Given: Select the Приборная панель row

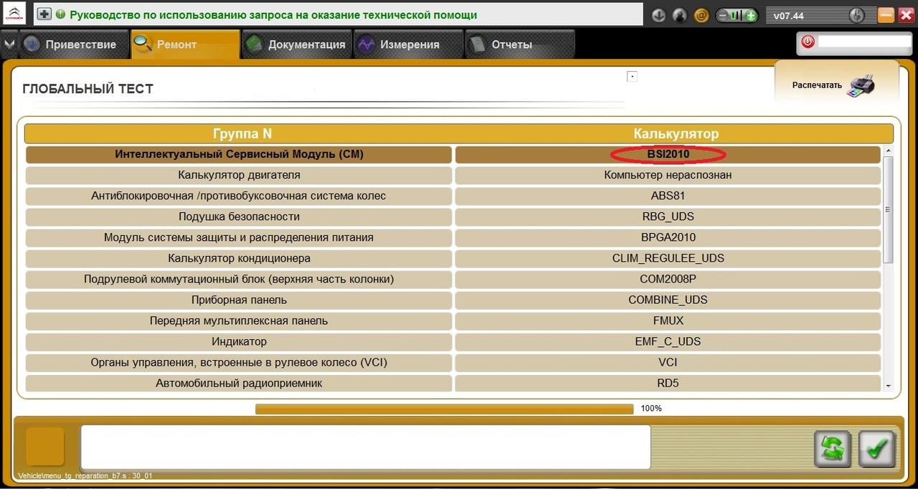Looking at the screenshot, I should [239, 300].
